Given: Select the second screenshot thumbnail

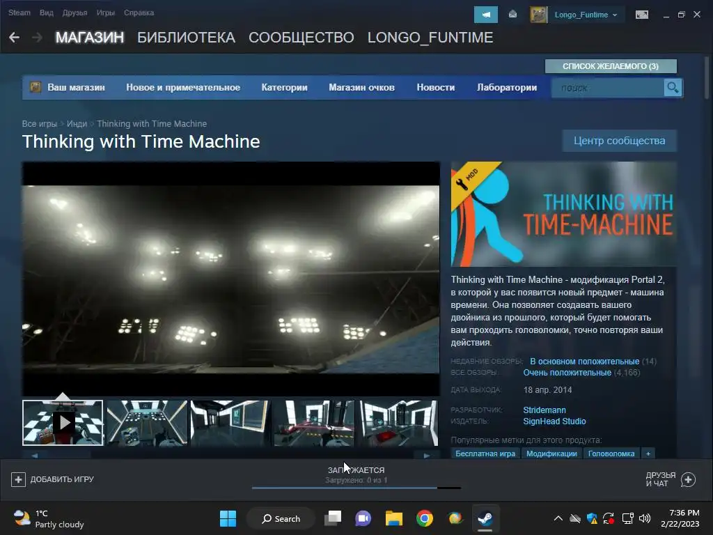Looking at the screenshot, I should pyautogui.click(x=147, y=423).
